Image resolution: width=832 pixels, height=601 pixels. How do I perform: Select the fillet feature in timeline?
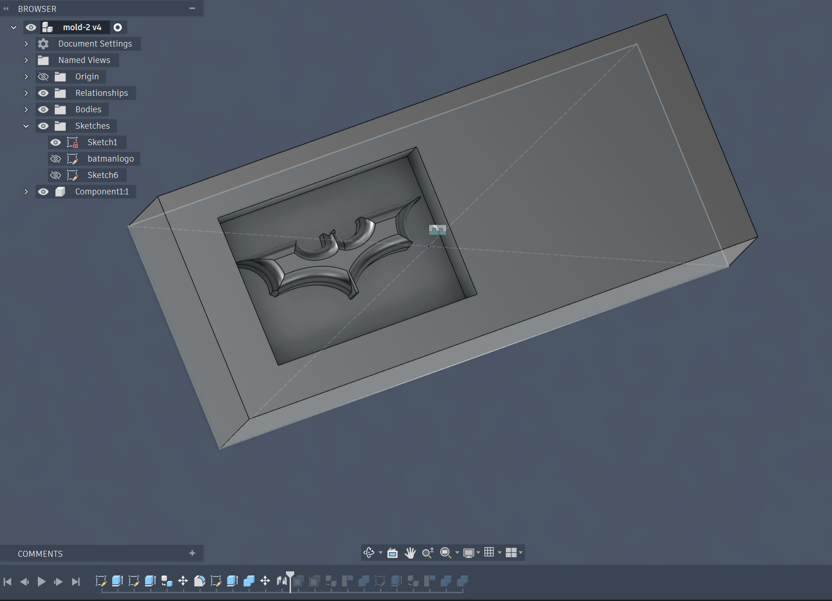[199, 581]
